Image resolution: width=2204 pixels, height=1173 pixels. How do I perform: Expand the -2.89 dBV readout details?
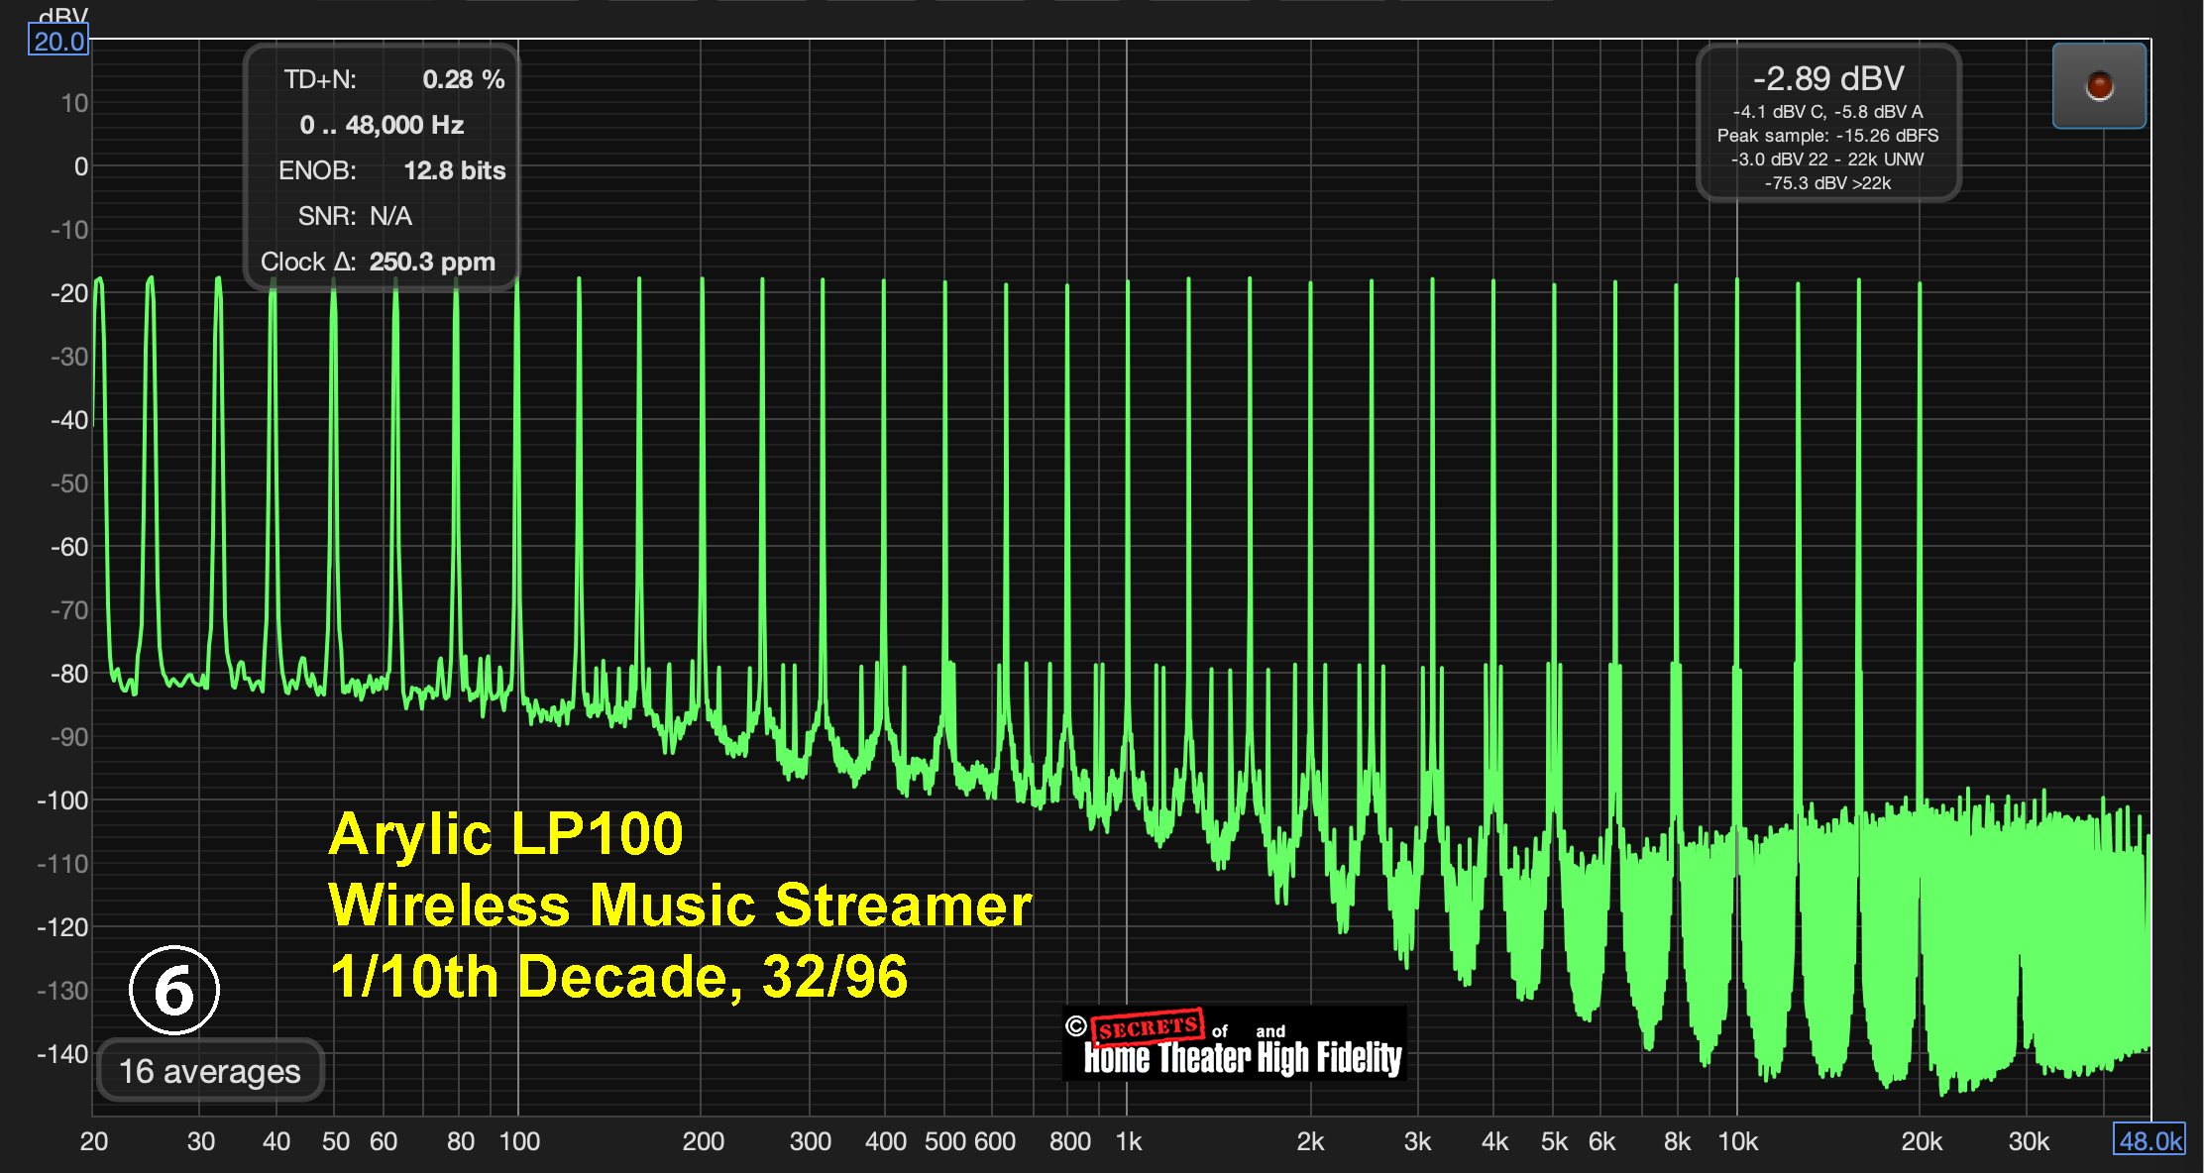1828,78
